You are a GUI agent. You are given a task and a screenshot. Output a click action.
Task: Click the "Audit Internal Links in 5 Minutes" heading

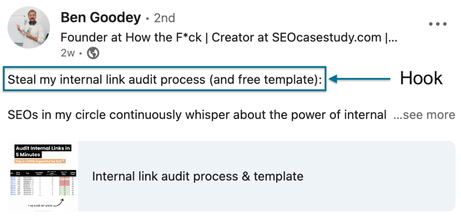(x=43, y=151)
